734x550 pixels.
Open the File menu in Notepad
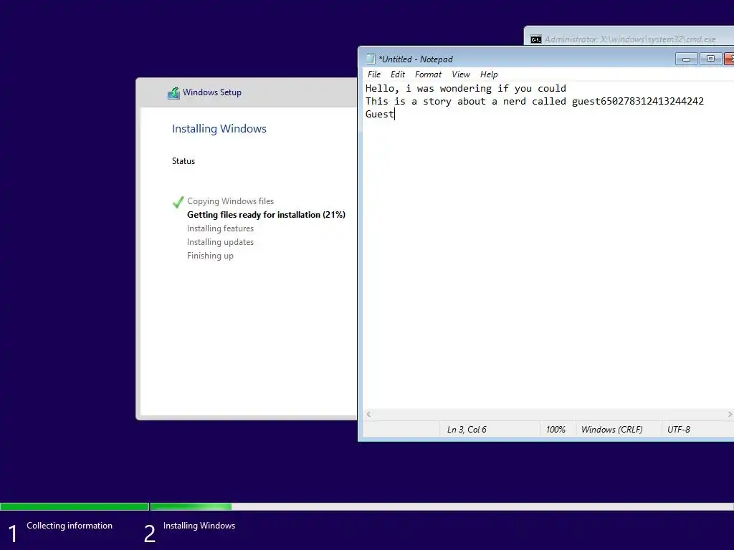[x=373, y=74]
